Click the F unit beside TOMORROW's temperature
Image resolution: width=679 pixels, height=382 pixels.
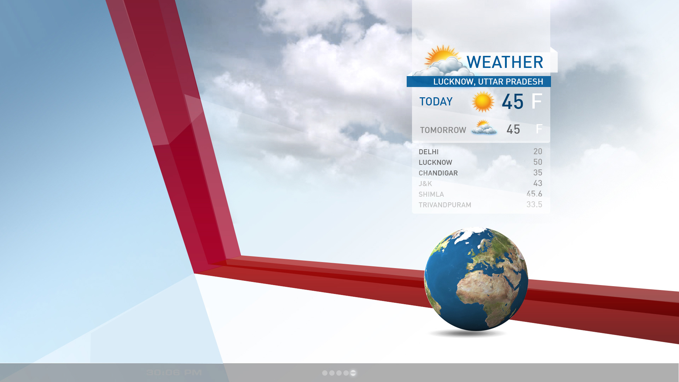tap(539, 130)
